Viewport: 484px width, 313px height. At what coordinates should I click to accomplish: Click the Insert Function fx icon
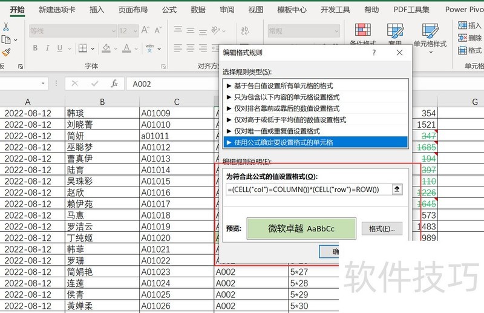click(x=114, y=84)
